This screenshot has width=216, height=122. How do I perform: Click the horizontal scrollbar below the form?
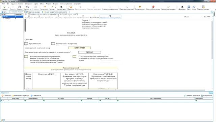[x=115, y=90]
